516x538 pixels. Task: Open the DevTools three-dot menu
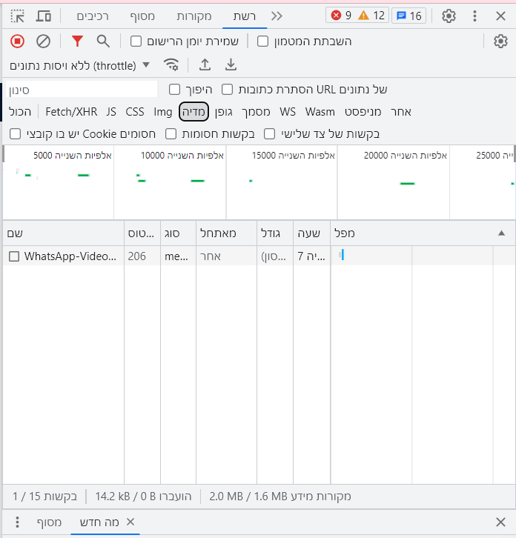click(474, 16)
